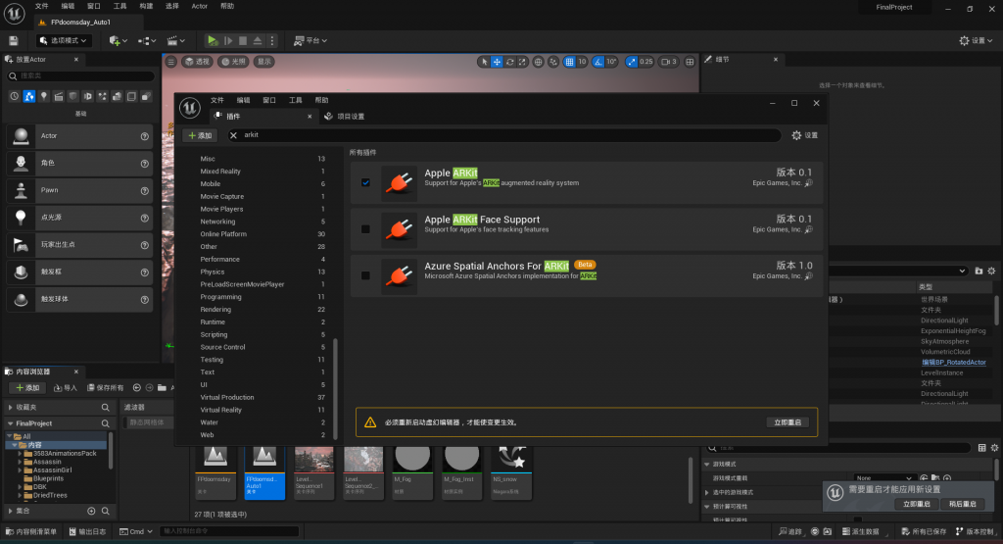Enable Apple ARKit Face Support checkbox
Viewport: 1003px width, 544px height.
tap(365, 229)
